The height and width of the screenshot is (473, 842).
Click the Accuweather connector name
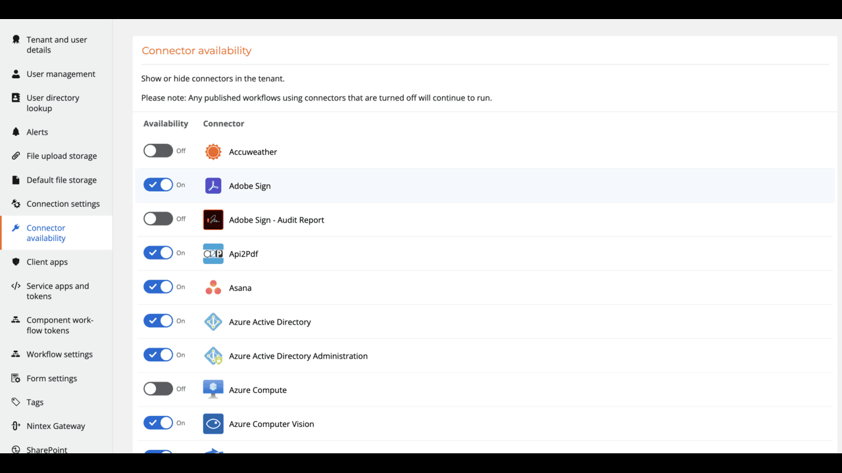coord(253,152)
